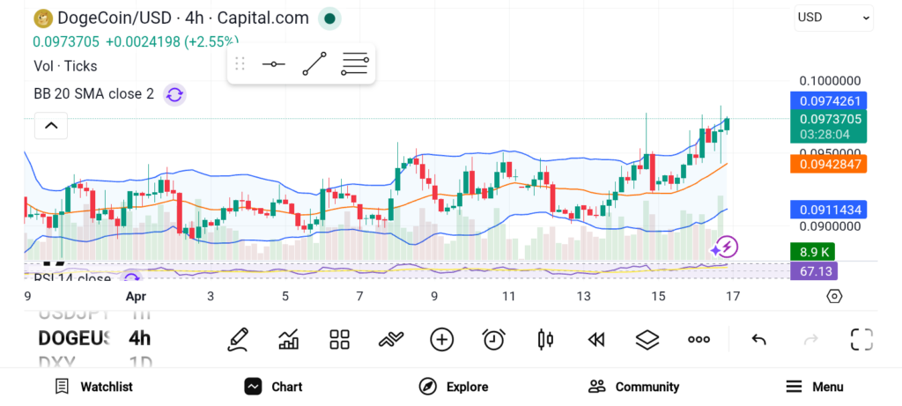The width and height of the screenshot is (902, 406).
Task: Open candlestick chart type selector
Action: click(545, 339)
